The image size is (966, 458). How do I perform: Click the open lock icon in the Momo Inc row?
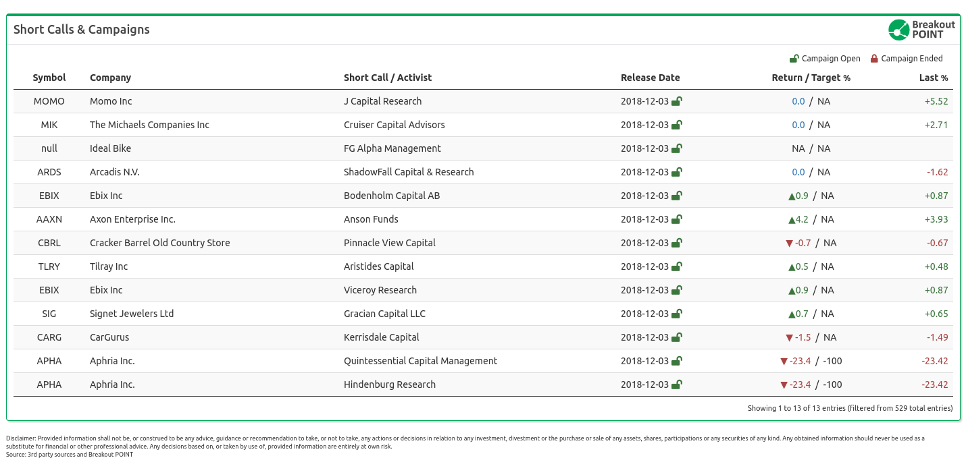677,101
